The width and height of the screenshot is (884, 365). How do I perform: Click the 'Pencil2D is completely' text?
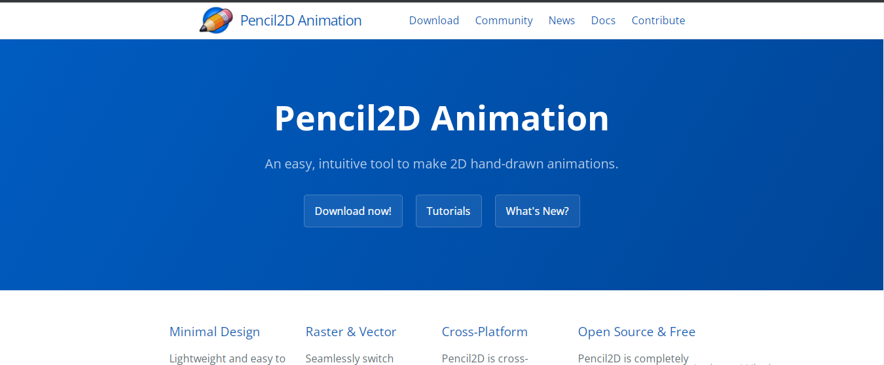tap(633, 358)
